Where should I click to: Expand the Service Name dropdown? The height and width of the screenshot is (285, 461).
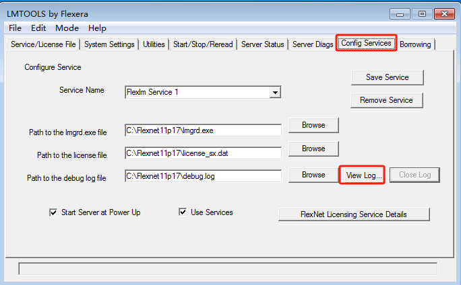pos(275,92)
